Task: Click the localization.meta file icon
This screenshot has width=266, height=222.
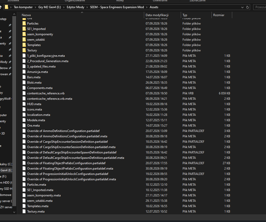Action: click(24, 115)
